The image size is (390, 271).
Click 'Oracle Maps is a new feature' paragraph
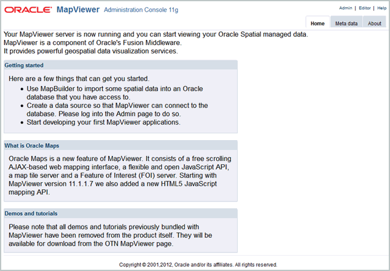pyautogui.click(x=120, y=175)
